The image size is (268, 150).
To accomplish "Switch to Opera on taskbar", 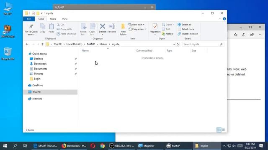I will coord(93,146).
